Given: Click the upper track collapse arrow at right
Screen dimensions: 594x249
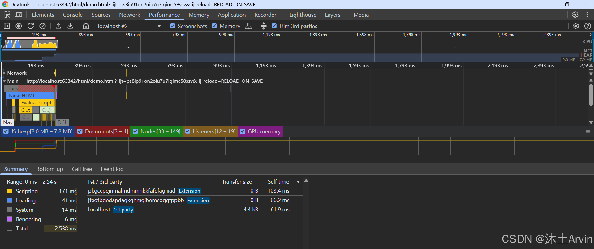Looking at the screenshot, I should tap(591, 66).
